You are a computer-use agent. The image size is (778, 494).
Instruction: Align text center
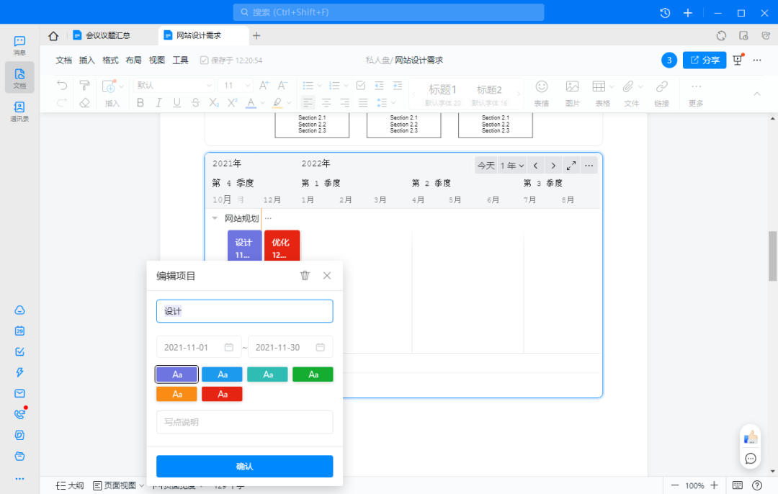326,103
